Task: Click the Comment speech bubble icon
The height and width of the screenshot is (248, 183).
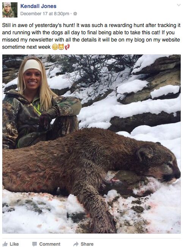Action: tap(35, 244)
